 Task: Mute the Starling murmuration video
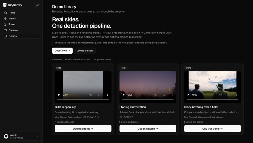(156, 95)
